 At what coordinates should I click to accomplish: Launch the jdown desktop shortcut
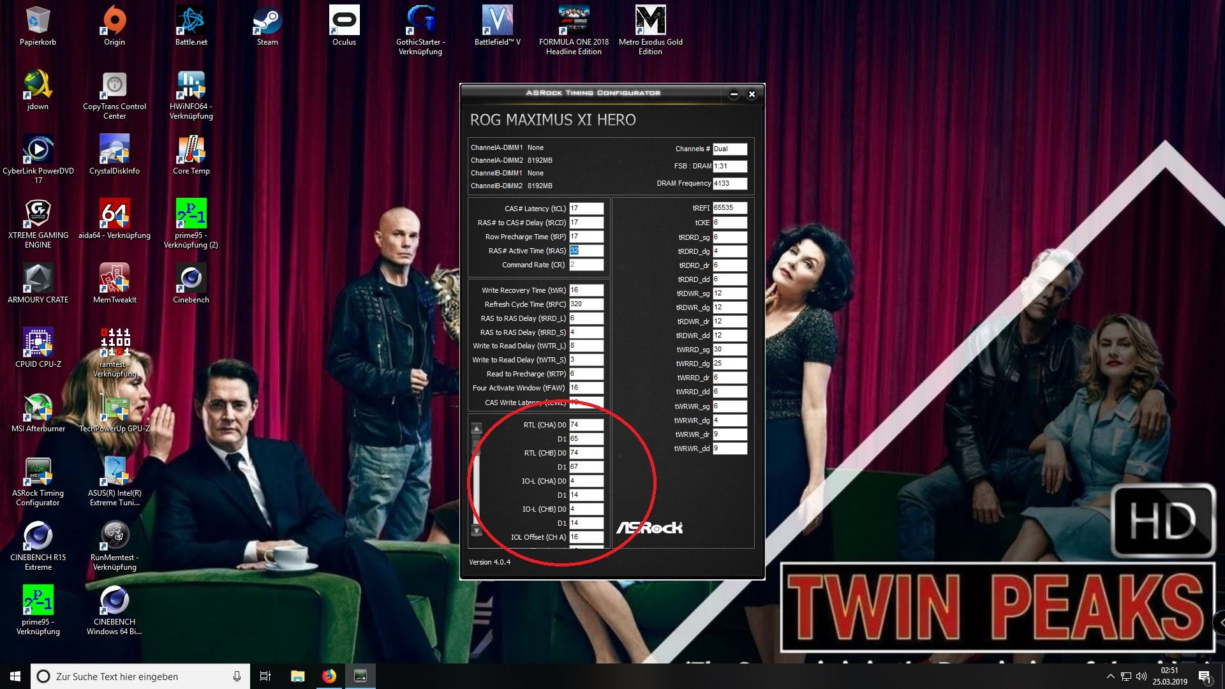pyautogui.click(x=38, y=91)
